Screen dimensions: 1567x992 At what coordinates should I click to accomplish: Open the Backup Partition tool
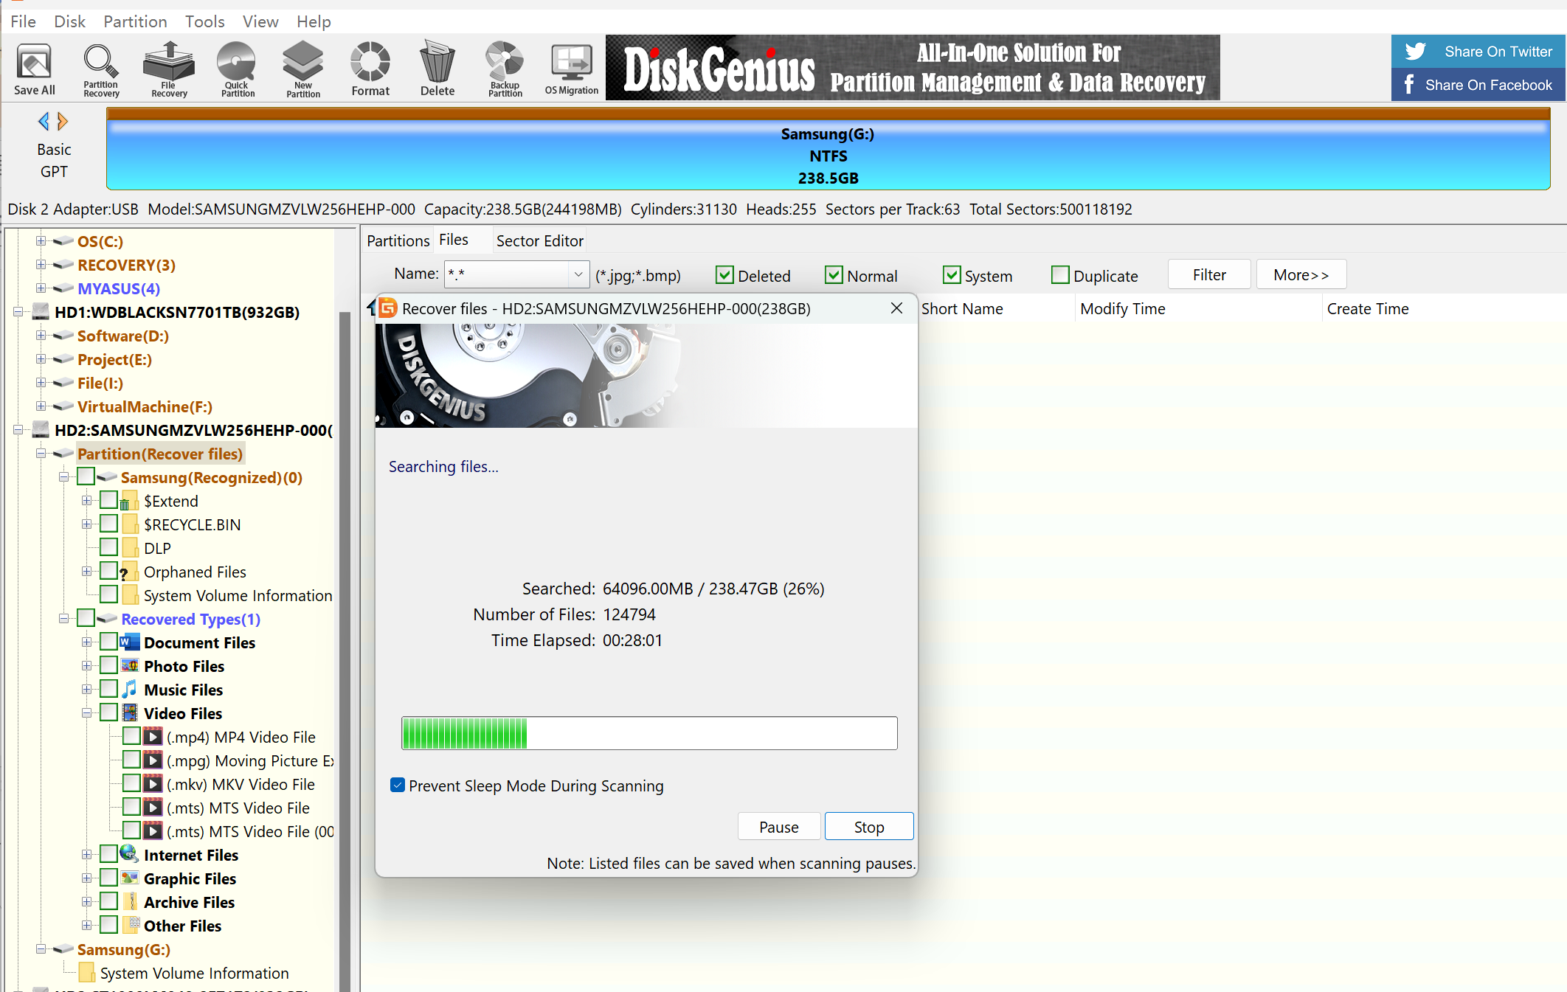click(x=505, y=69)
